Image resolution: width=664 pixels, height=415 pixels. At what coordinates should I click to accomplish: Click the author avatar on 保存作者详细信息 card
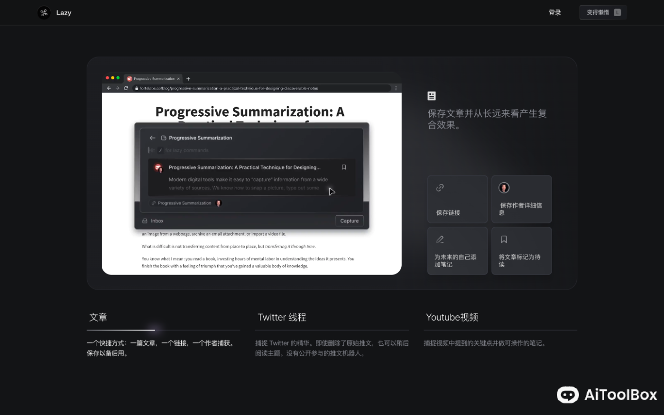click(504, 187)
